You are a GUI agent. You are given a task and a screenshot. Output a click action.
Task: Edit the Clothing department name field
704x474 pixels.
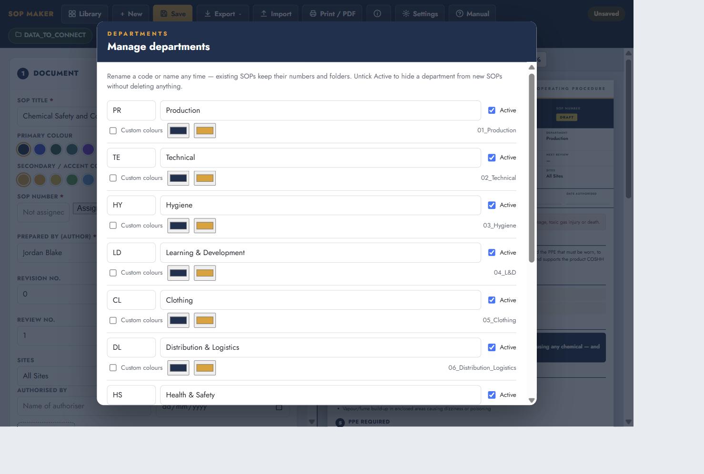tap(321, 300)
